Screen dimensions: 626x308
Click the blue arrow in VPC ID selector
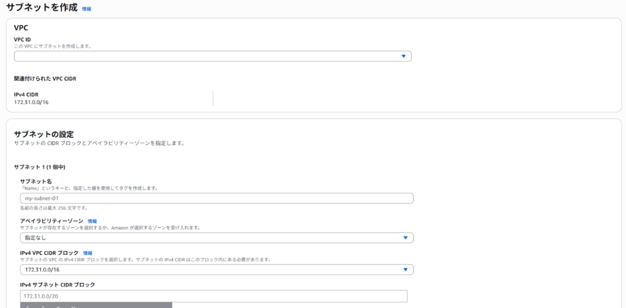point(403,56)
